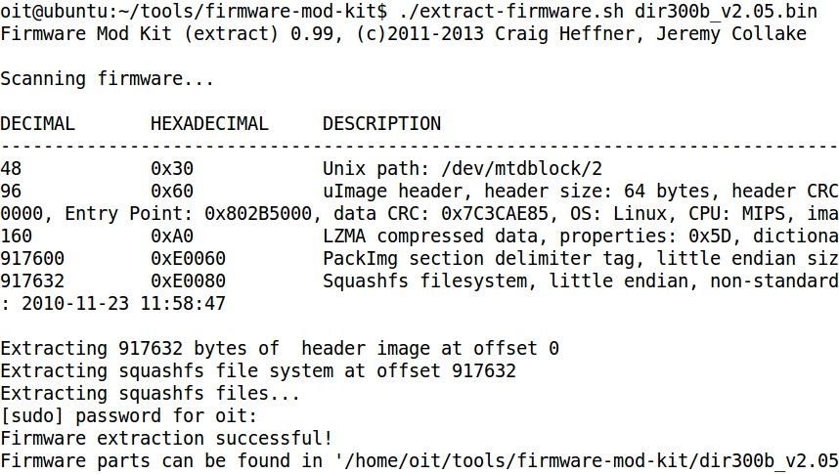Click the 2010-11-23 11:58:47 timestamp

pyautogui.click(x=123, y=303)
